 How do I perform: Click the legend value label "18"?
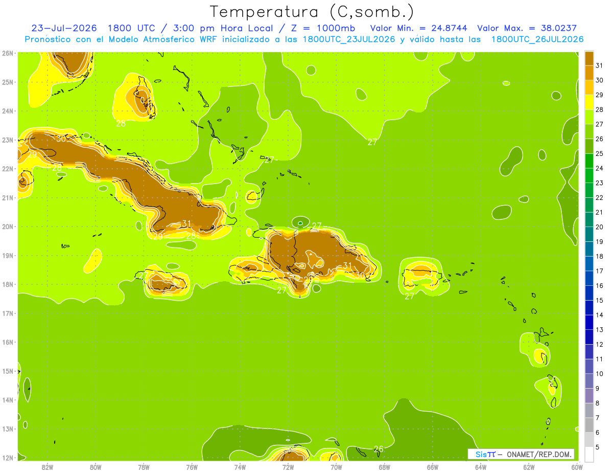[600, 256]
